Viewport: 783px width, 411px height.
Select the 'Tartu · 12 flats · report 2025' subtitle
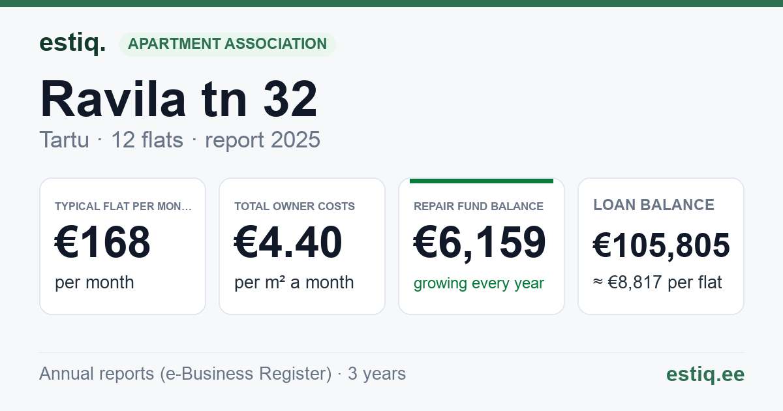[x=179, y=140]
